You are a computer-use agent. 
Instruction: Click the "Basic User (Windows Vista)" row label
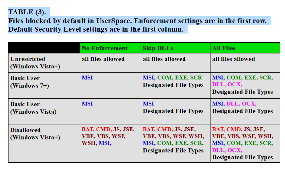click(33, 108)
